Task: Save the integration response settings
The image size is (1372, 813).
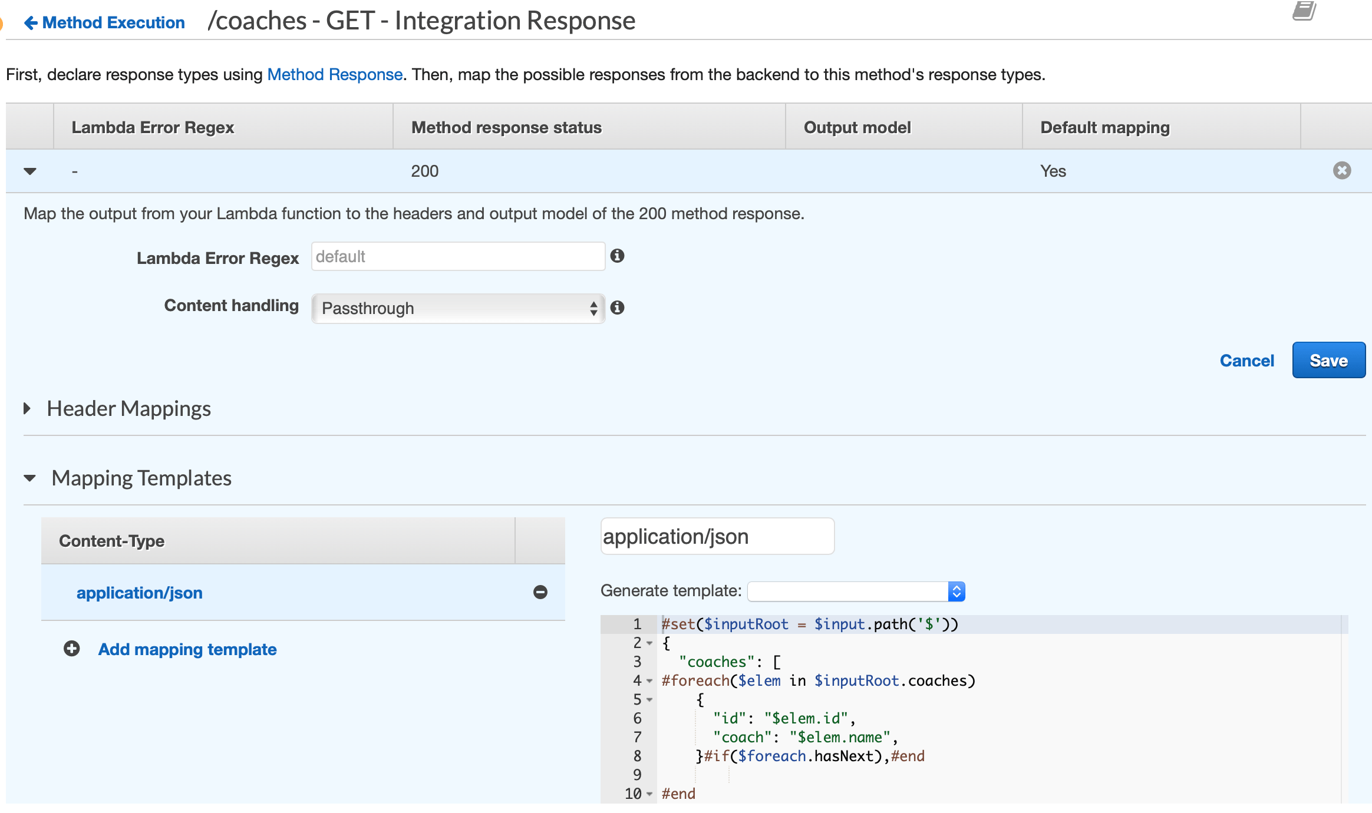Action: pyautogui.click(x=1328, y=360)
